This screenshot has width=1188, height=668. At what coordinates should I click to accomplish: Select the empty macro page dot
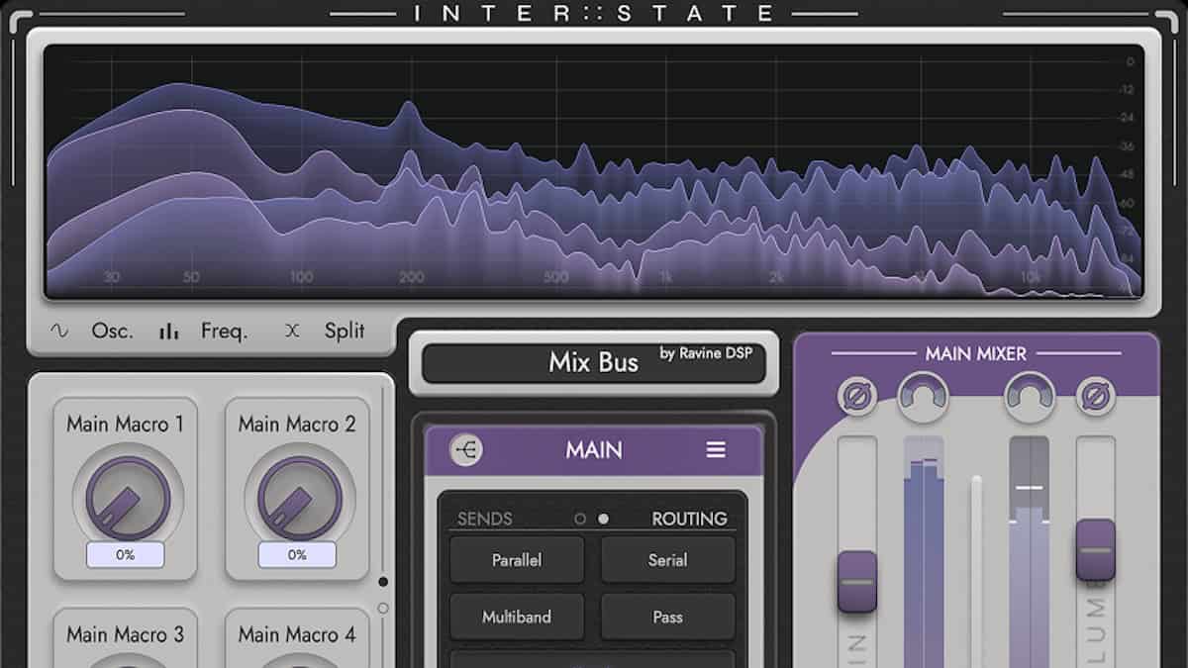click(383, 608)
